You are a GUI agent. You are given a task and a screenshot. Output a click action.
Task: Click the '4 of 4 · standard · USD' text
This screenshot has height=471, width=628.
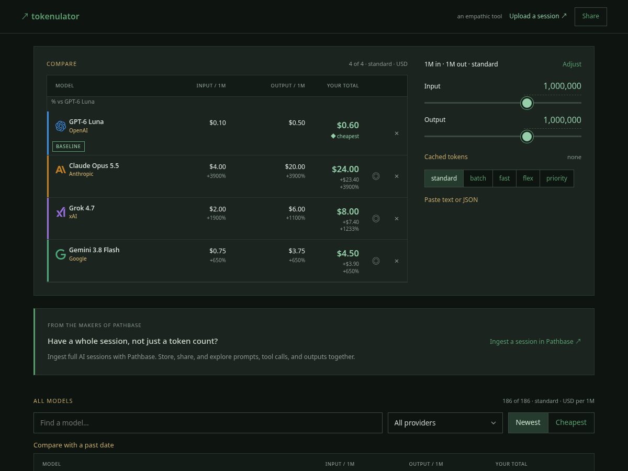(378, 64)
